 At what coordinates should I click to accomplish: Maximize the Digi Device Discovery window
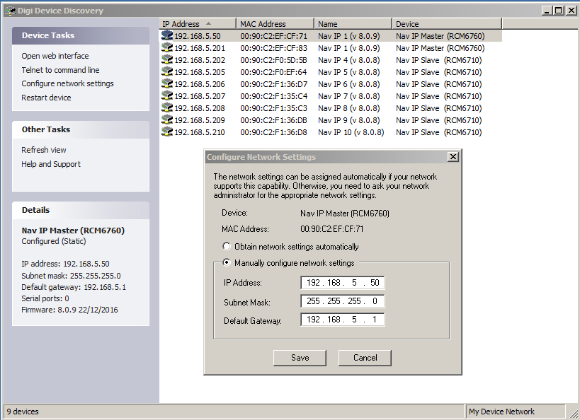(559, 11)
